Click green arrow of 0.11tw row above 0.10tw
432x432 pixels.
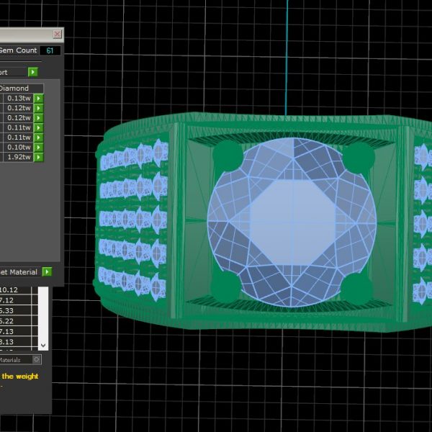(x=39, y=138)
